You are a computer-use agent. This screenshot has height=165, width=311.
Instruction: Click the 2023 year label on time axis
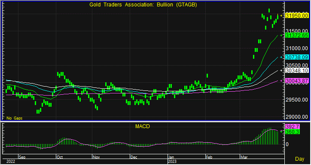tap(172, 162)
